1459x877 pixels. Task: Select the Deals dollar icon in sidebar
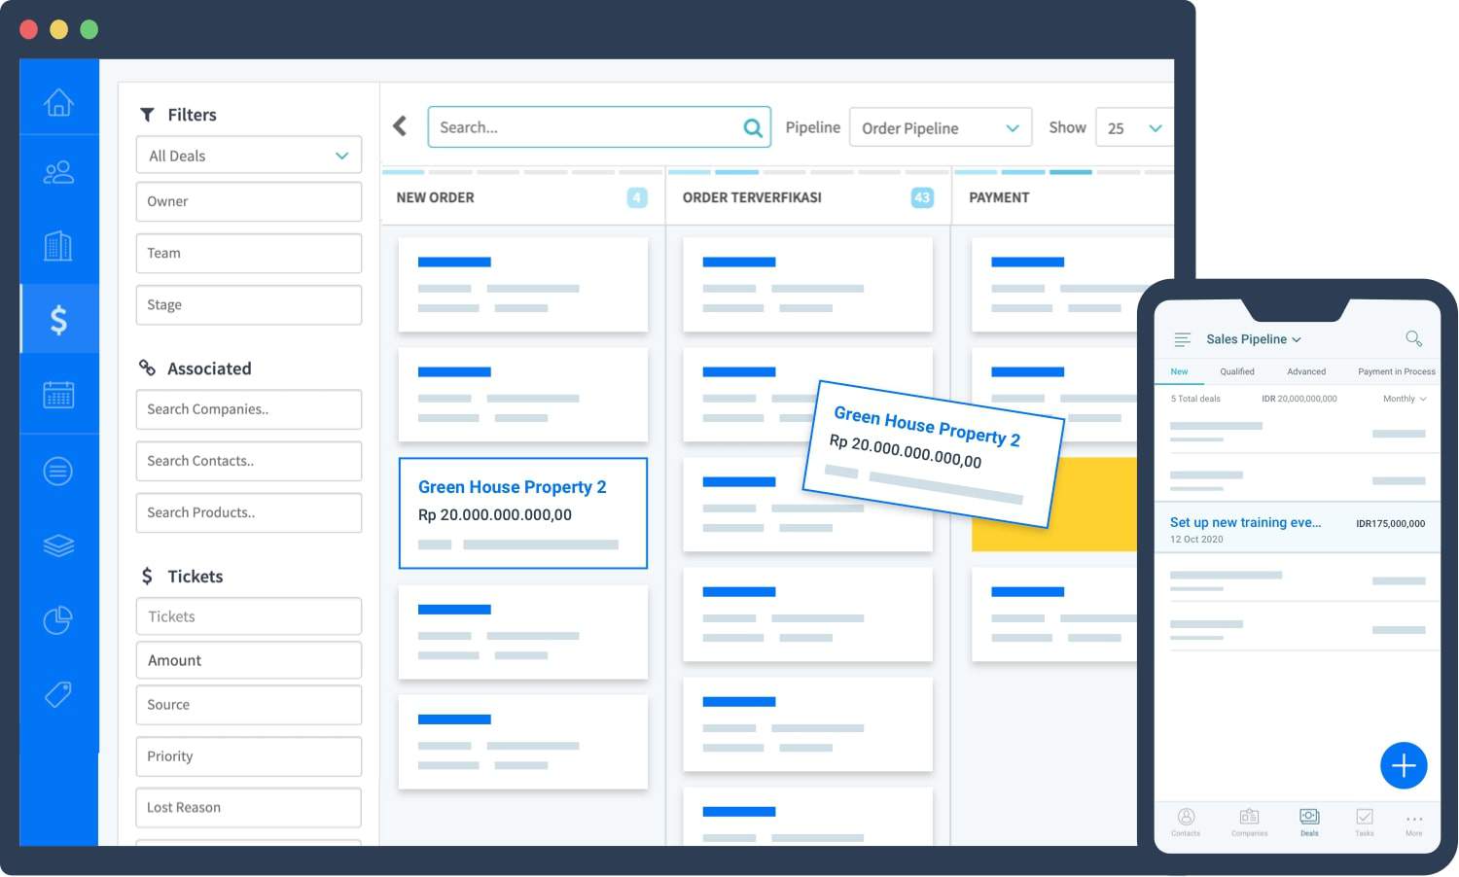(x=58, y=319)
